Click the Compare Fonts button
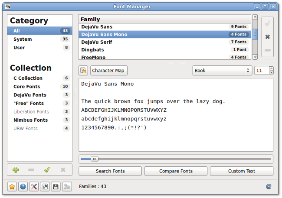282x198 pixels. click(x=176, y=171)
